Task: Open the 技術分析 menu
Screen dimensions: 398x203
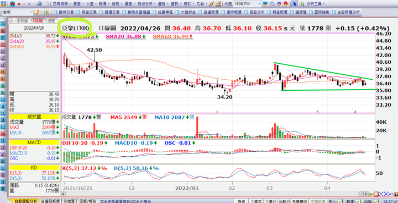Action: point(145,4)
